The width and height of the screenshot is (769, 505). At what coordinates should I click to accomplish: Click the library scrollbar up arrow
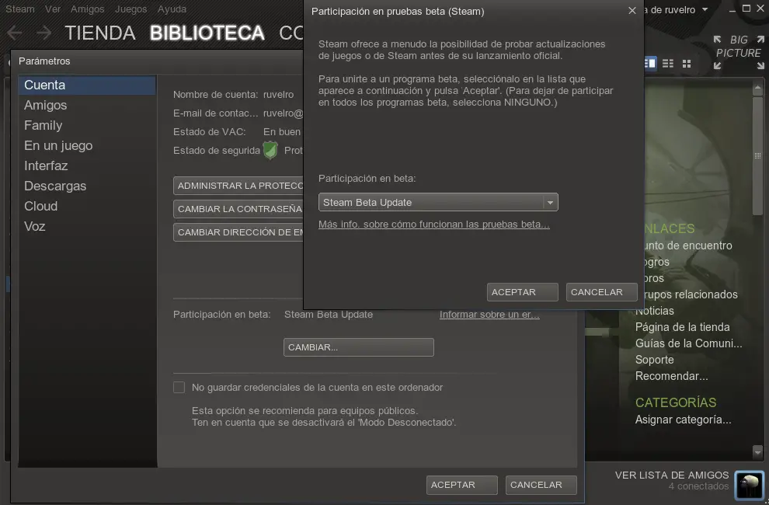(757, 88)
